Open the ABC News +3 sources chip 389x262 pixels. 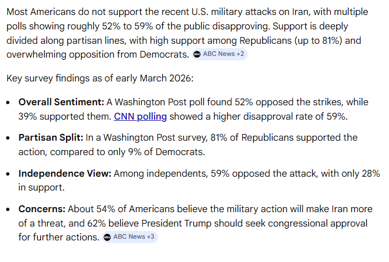point(129,237)
